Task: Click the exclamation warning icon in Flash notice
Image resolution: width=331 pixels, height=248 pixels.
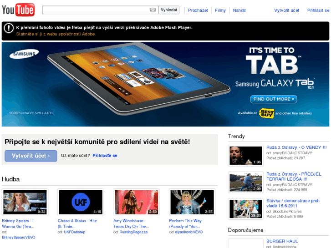Action: (x=9, y=28)
